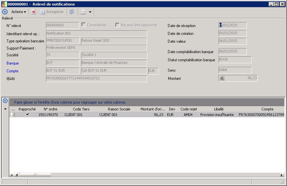
Task: Click the plus button at grid bottom
Action: (x=12, y=175)
